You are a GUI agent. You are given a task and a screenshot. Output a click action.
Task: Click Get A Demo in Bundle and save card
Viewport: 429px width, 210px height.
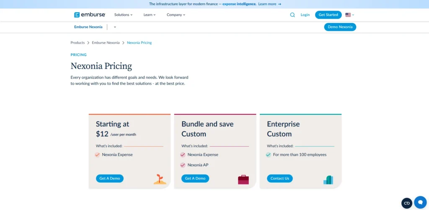pyautogui.click(x=195, y=178)
